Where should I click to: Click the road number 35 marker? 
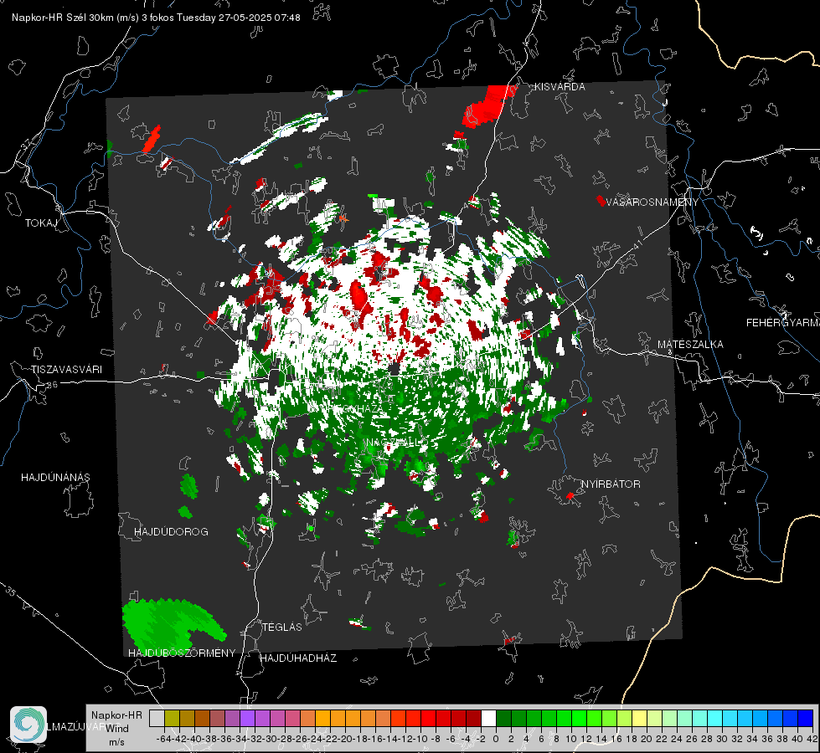pos(10,592)
